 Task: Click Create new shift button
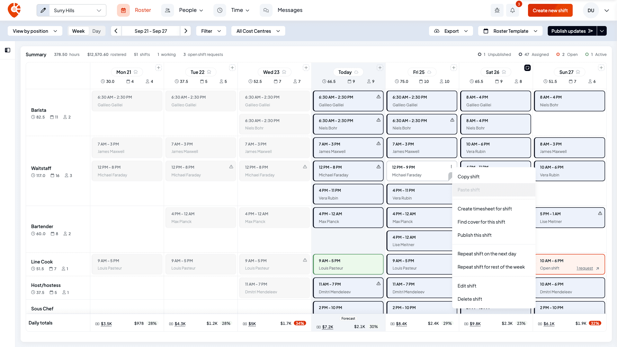(x=550, y=10)
